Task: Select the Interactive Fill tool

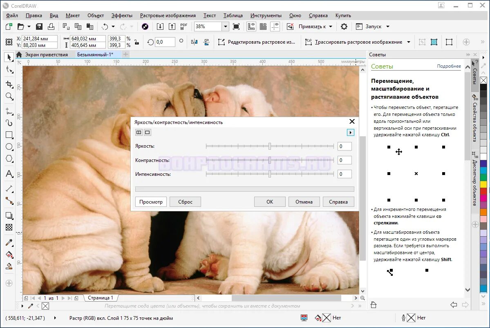Action: point(9,254)
